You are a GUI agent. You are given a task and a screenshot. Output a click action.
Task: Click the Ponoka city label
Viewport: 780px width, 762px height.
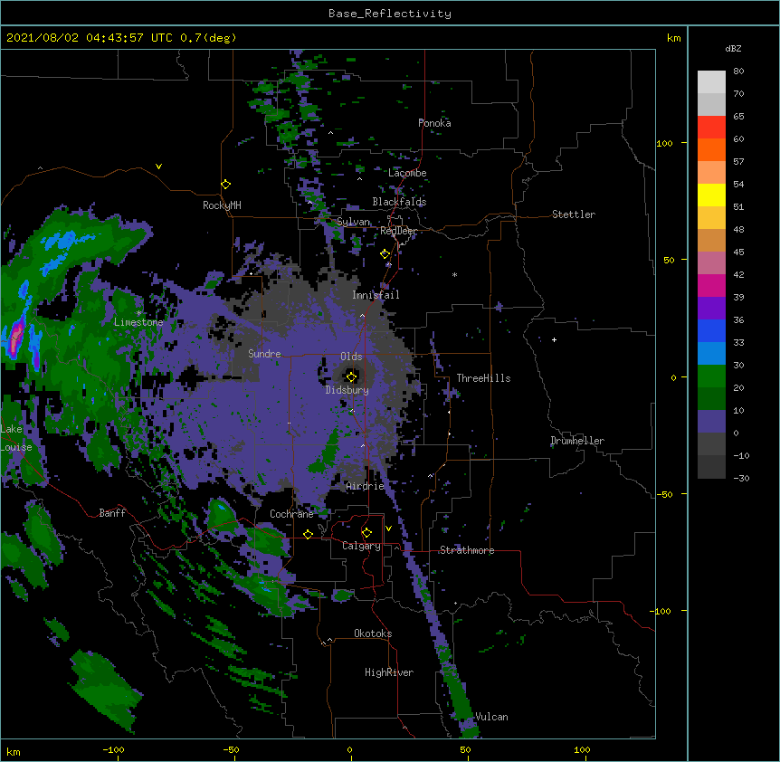434,123
